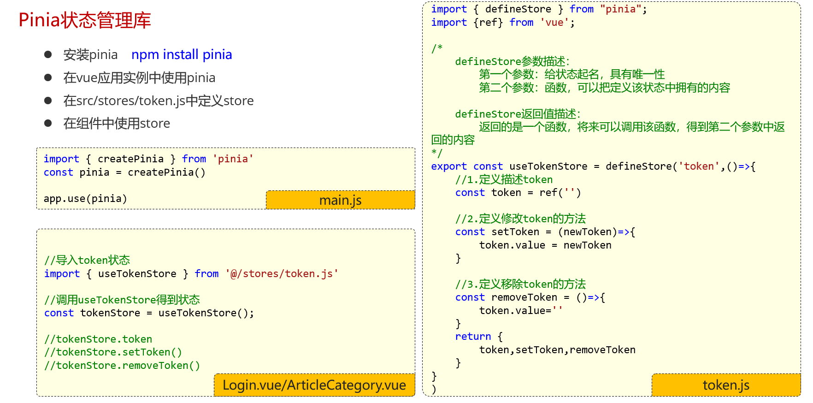The height and width of the screenshot is (403, 813).
Task: Click the comment '//2.定义修改token的方法'
Action: 520,219
